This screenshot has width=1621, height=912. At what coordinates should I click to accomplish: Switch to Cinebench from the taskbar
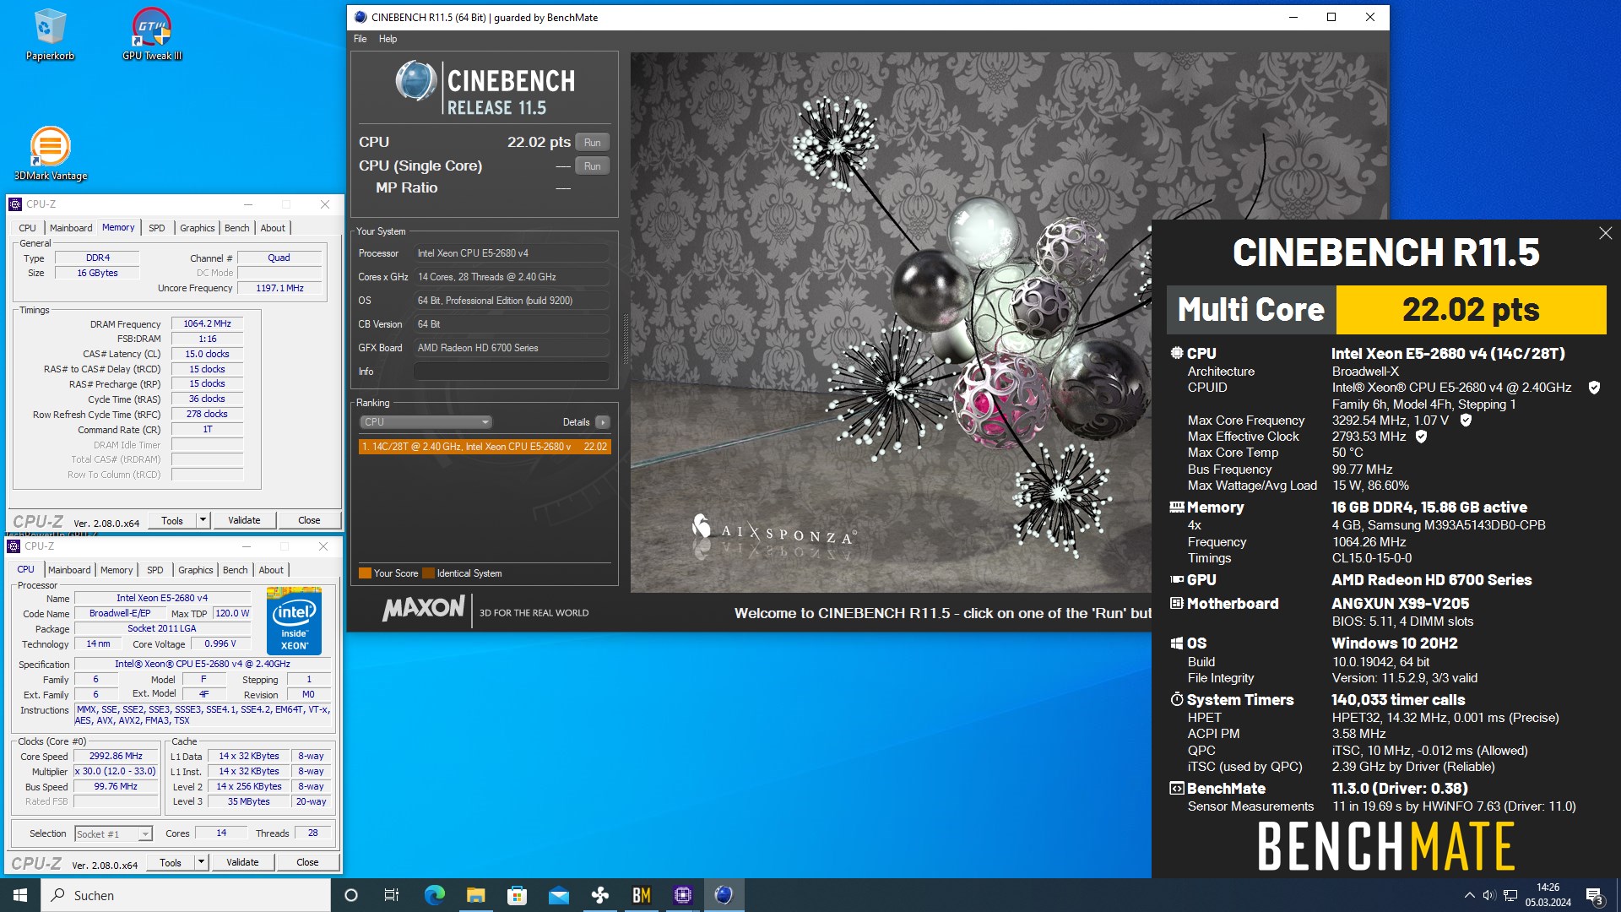coord(724,895)
